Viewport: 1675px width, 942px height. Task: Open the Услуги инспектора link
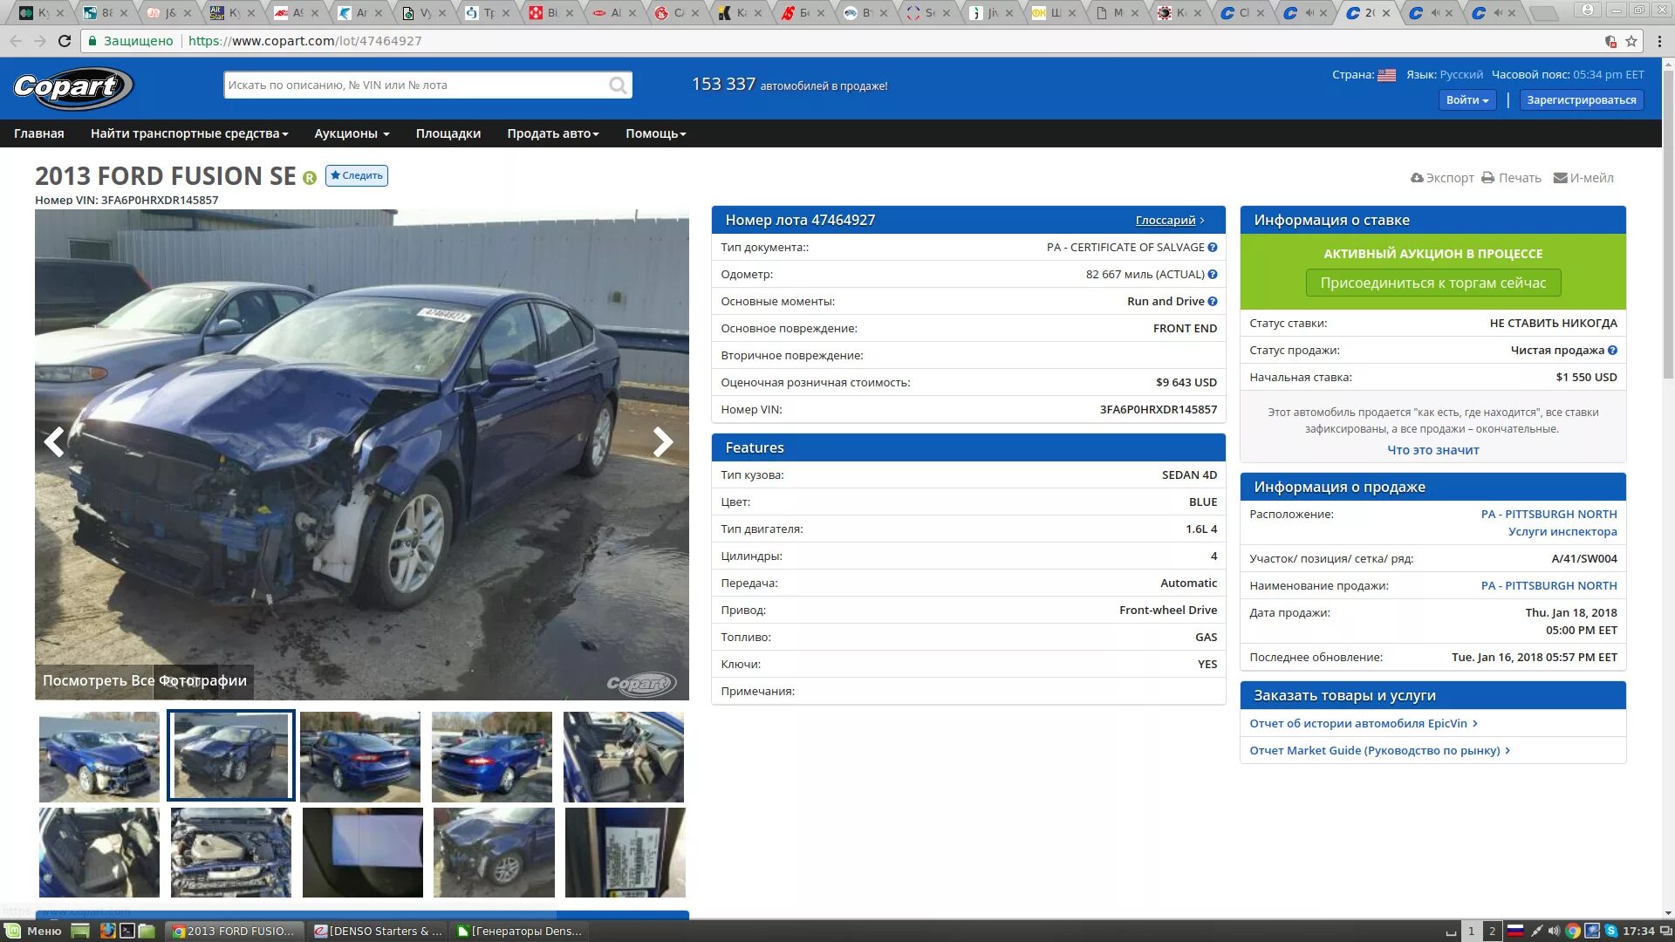[x=1562, y=532]
